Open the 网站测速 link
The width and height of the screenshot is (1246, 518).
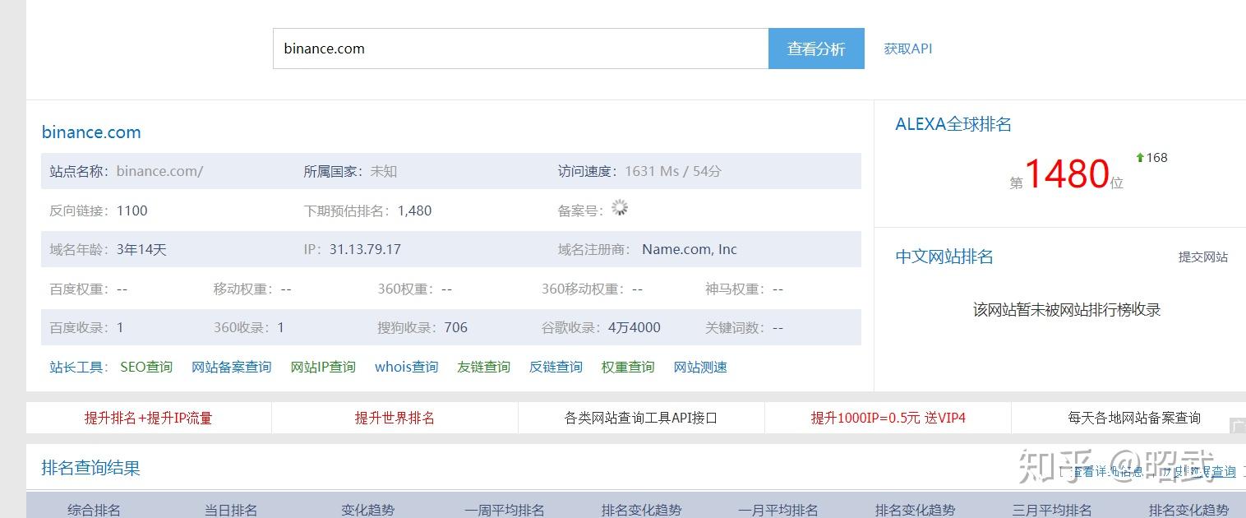700,367
